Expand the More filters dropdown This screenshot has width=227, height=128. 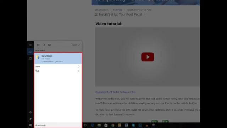76,45
